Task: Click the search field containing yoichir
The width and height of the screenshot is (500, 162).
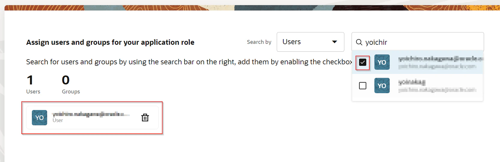Action: (x=418, y=42)
